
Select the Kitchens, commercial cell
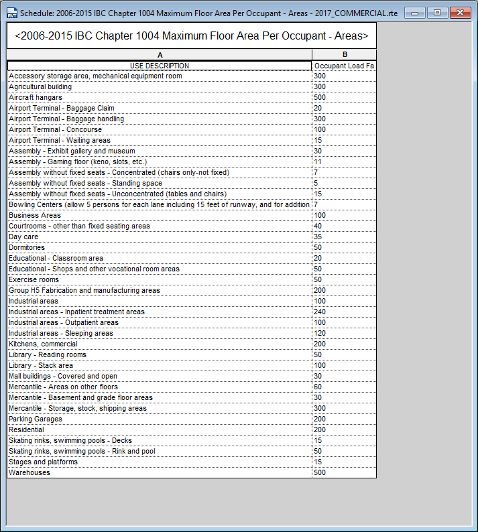[160, 344]
